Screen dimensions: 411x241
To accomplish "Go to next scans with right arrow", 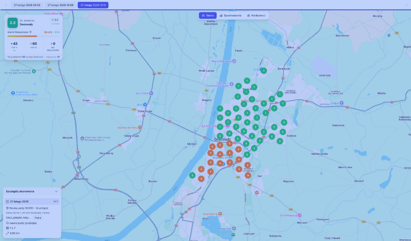I will (406, 5).
